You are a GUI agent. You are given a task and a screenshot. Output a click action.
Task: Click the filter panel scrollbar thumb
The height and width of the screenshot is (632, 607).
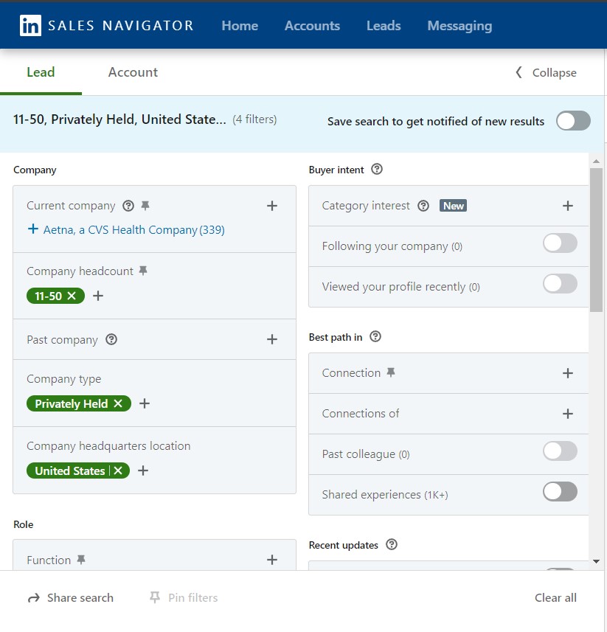(596, 240)
